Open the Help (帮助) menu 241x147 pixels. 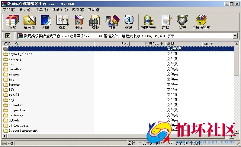coord(94,10)
